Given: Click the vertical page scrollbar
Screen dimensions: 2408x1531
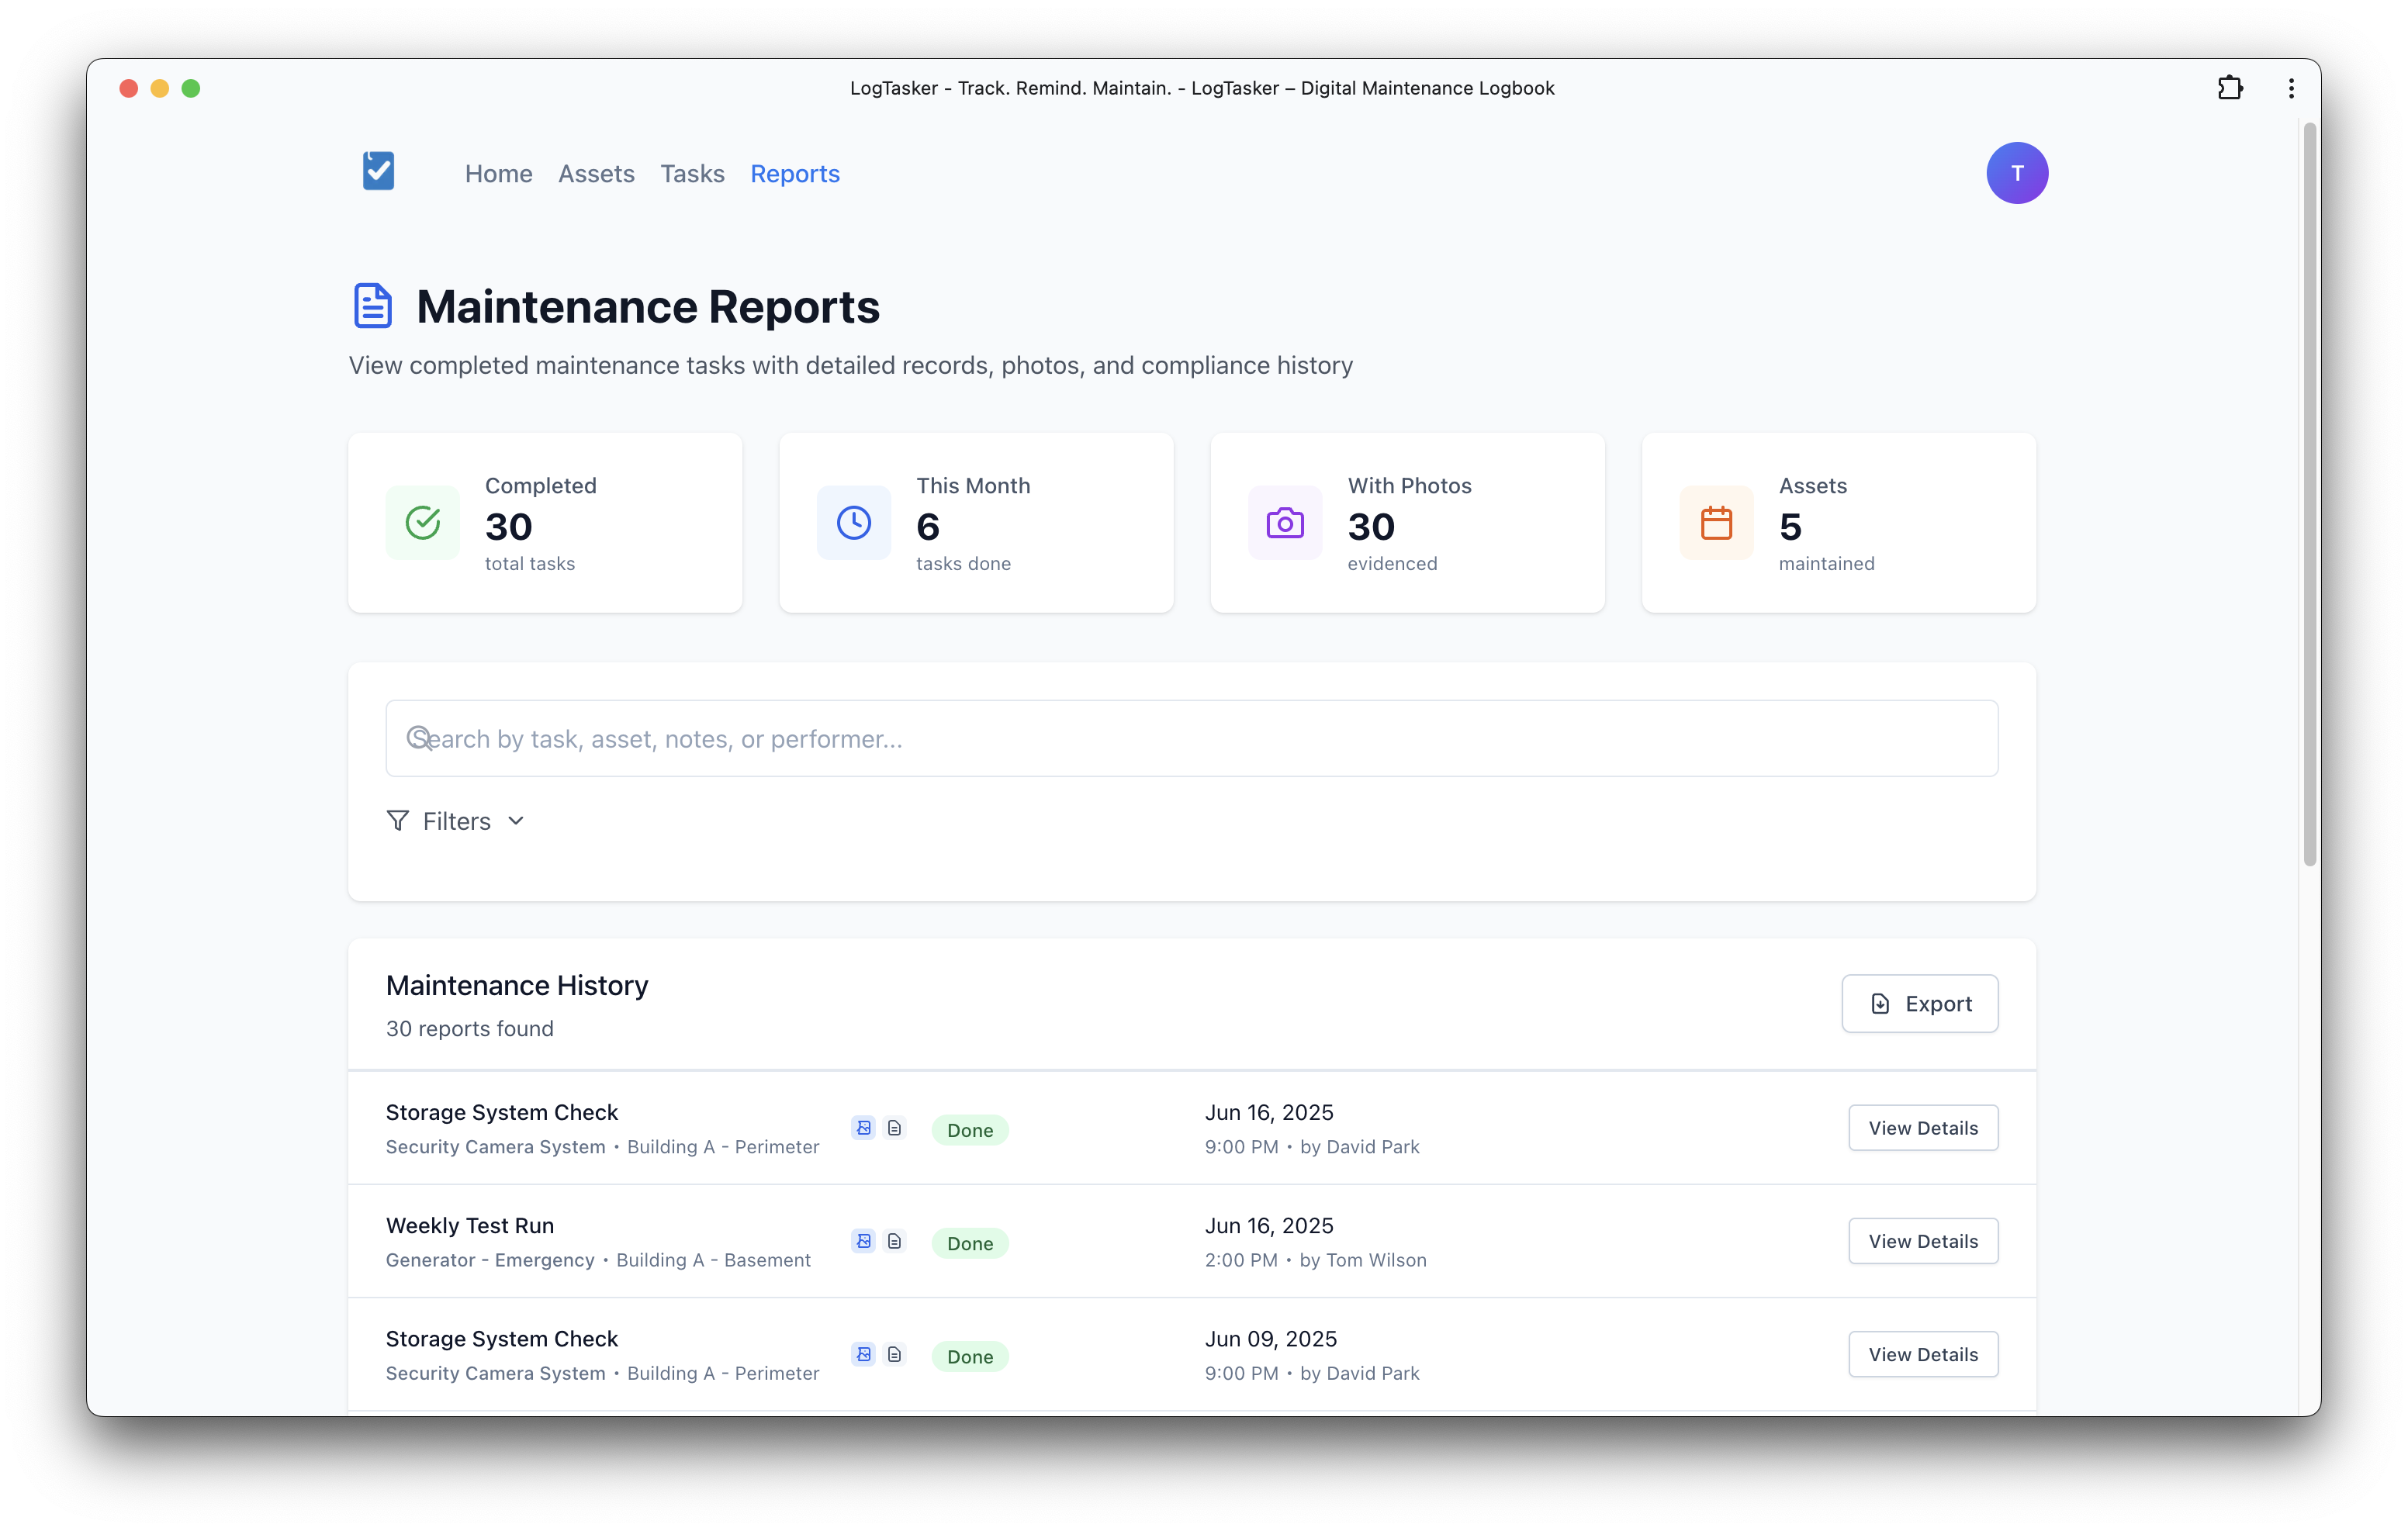Looking at the screenshot, I should point(2309,495).
